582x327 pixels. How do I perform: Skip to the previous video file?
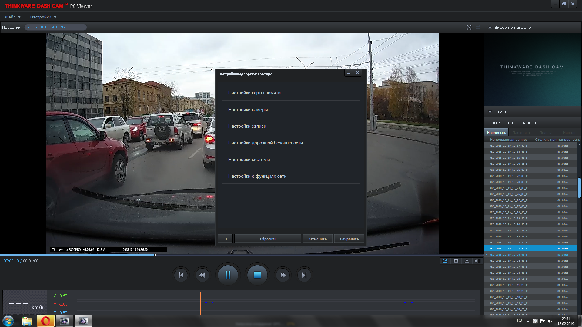tap(181, 275)
